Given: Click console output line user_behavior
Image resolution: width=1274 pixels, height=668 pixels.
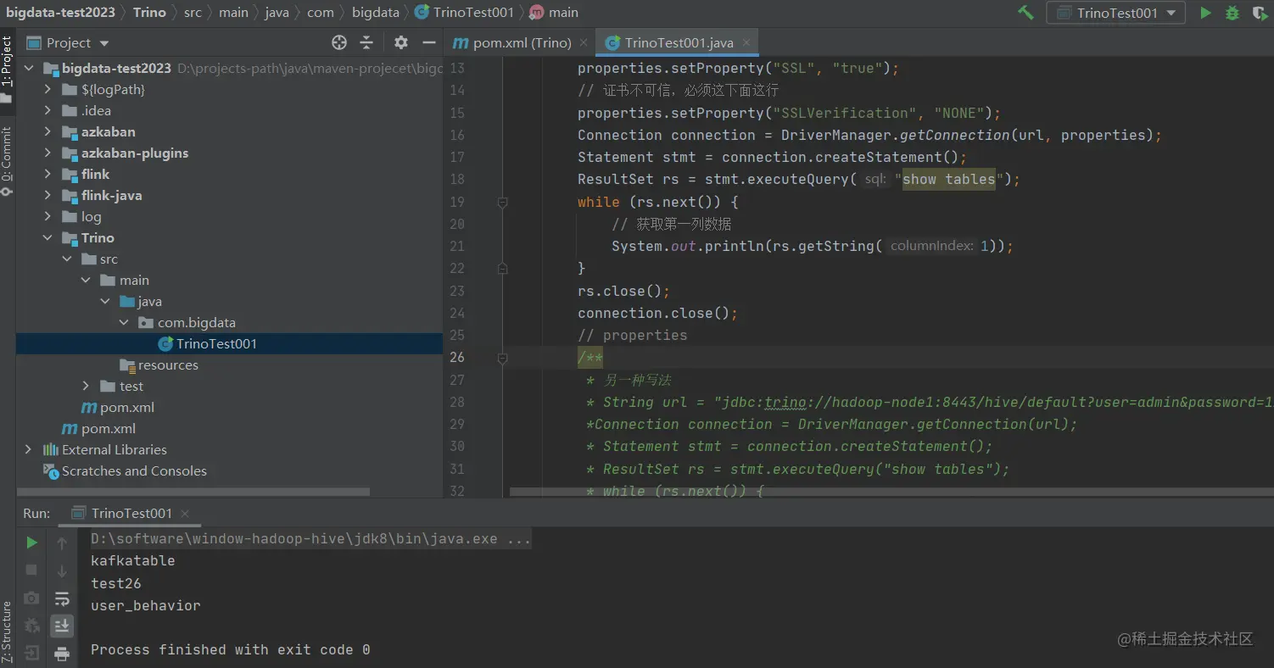Looking at the screenshot, I should [x=146, y=605].
